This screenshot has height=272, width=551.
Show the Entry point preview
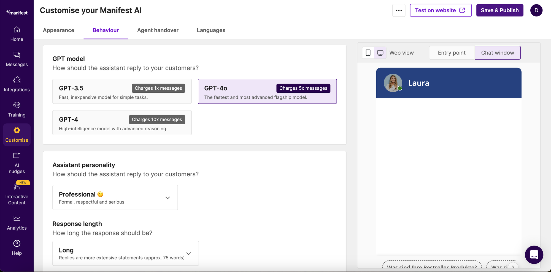452,53
